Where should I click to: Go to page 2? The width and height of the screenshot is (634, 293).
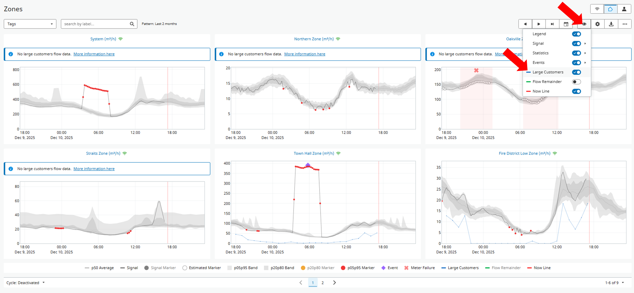323,283
